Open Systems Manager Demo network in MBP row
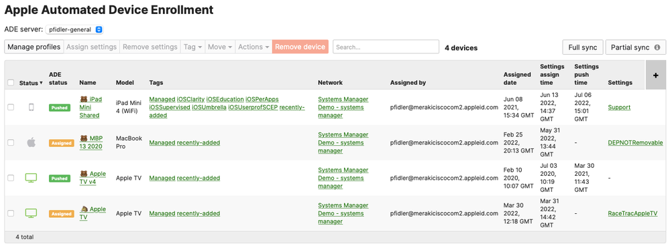The height and width of the screenshot is (246, 670). [343, 142]
